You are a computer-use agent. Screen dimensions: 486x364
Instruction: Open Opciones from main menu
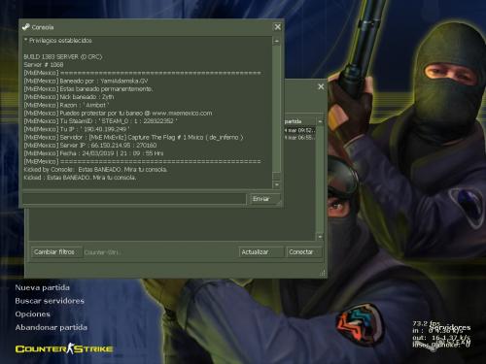pyautogui.click(x=33, y=314)
